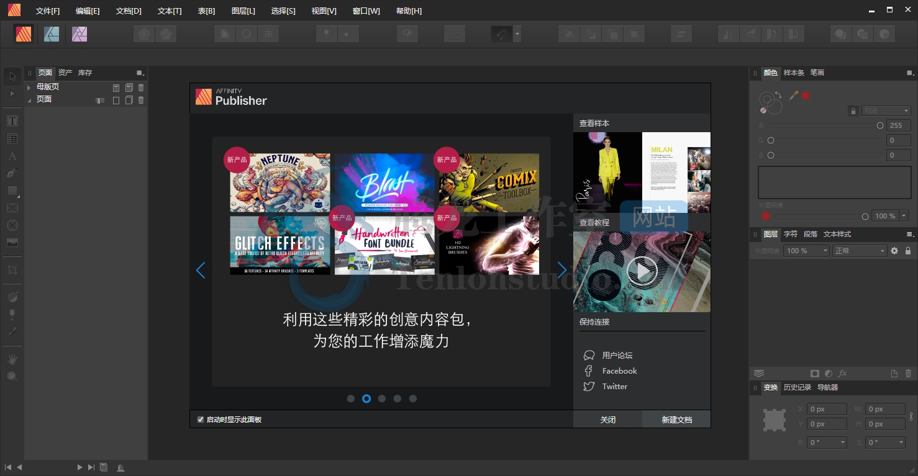Pick the eyedropper in Color panel
918x476 pixels.
[x=793, y=96]
